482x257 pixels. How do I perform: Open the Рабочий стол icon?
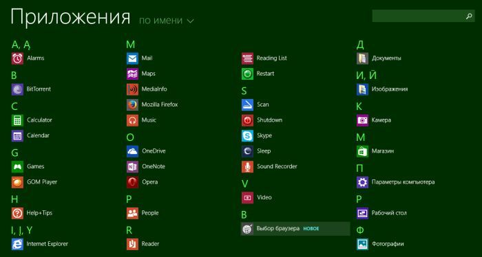coord(362,213)
